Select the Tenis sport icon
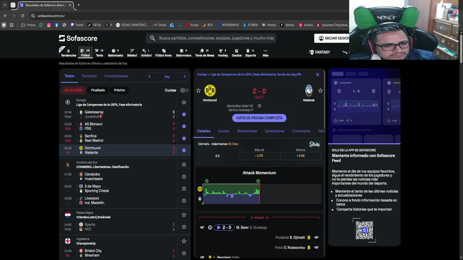This screenshot has width=463, height=260. [99, 53]
